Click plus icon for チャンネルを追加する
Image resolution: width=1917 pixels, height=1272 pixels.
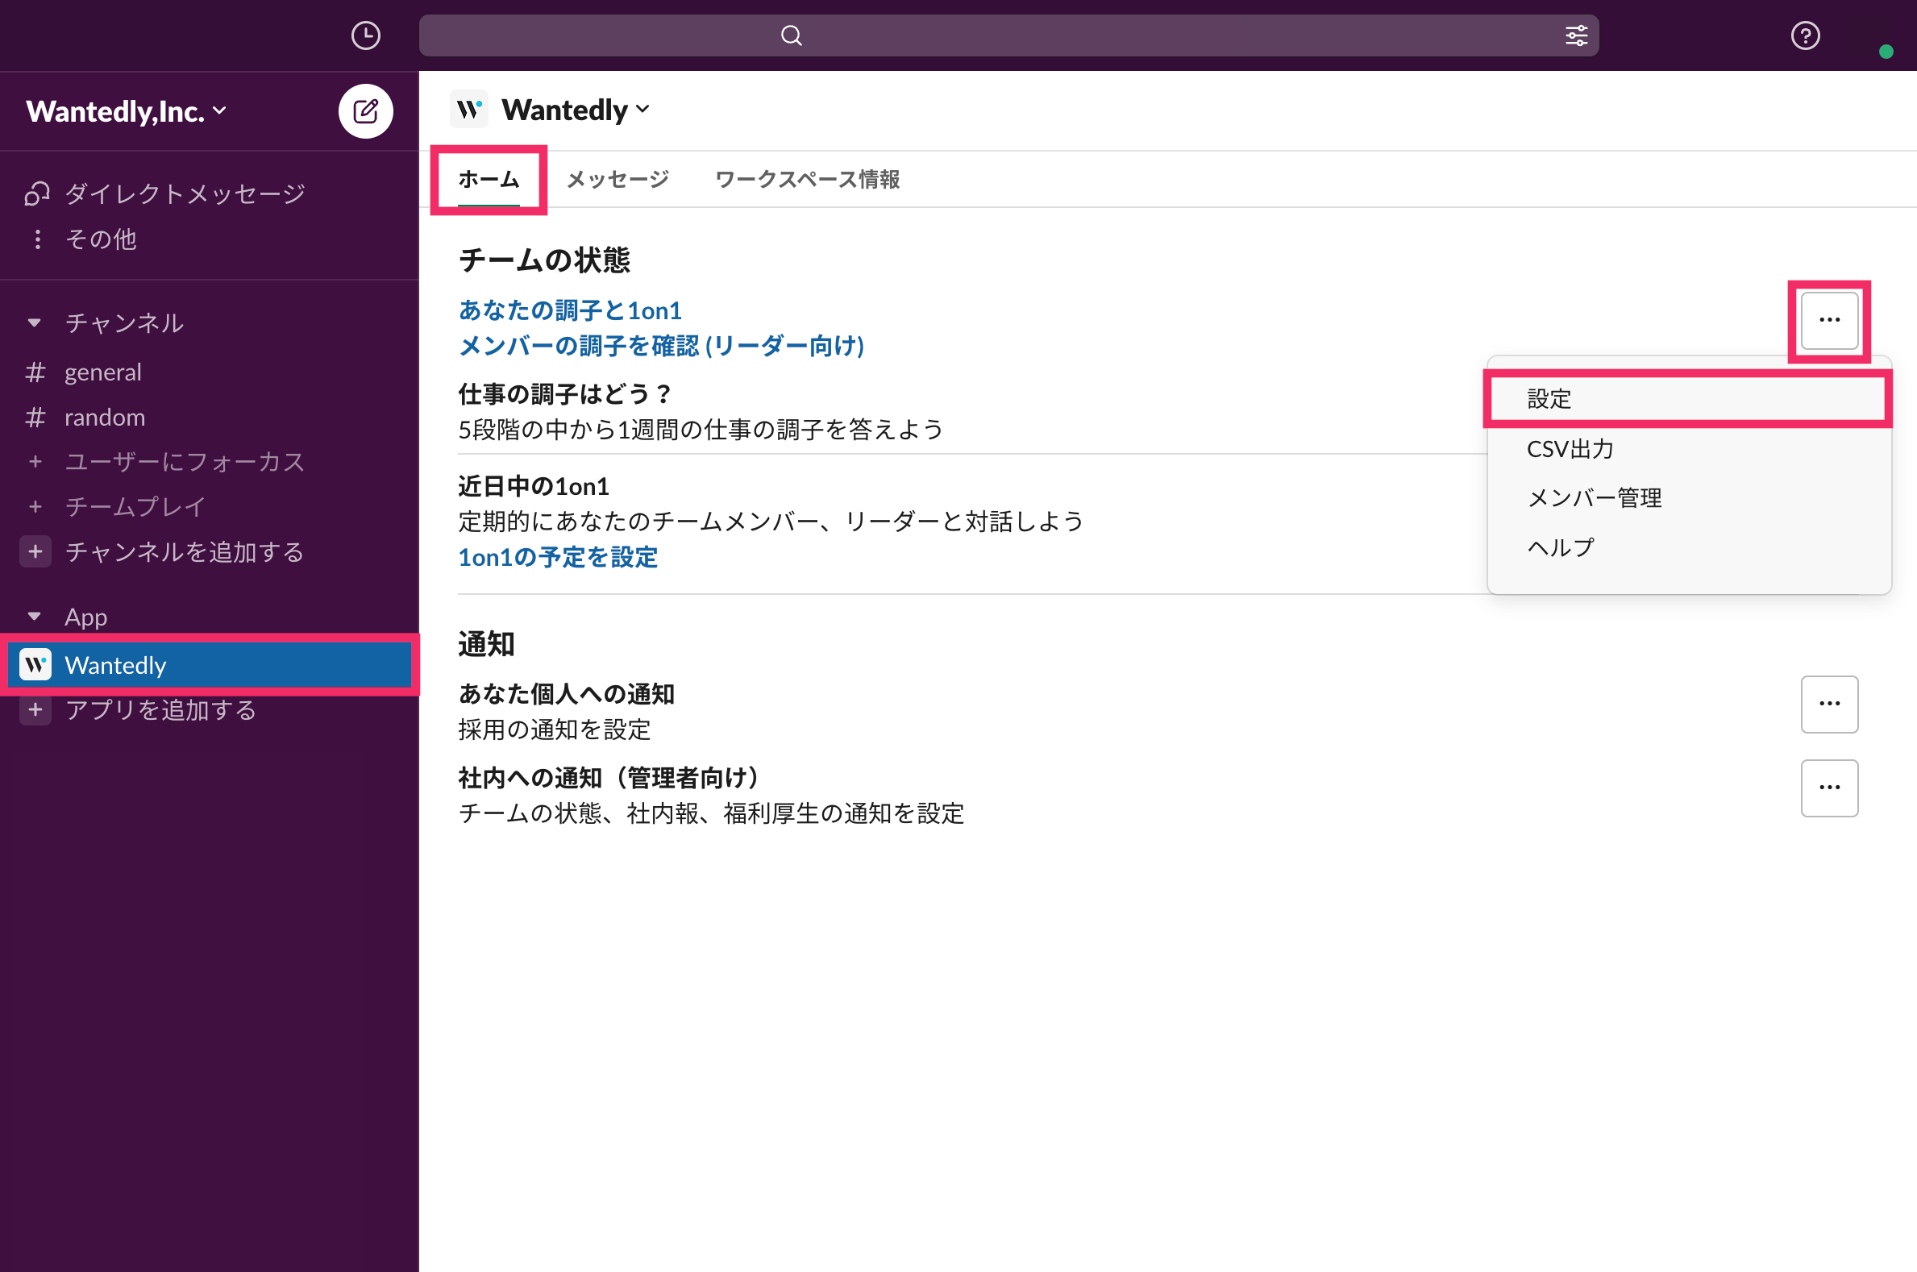(35, 551)
